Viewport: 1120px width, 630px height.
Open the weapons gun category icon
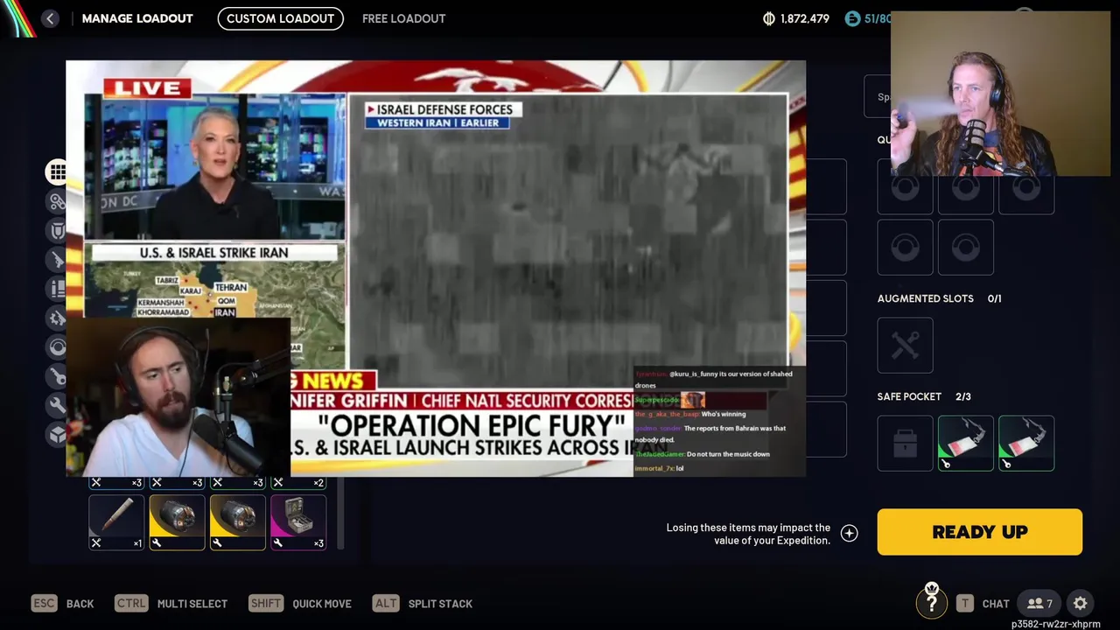point(58,260)
